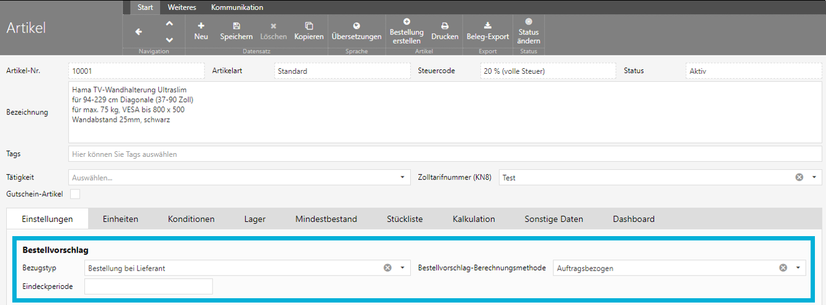Viewport: 826px width, 305px height.
Task: Open Beleg-Export
Action: [x=488, y=31]
